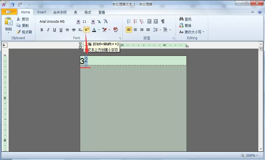This screenshot has width=265, height=160.
Task: Click Undo in the quick access toolbar
Action: pyautogui.click(x=12, y=4)
